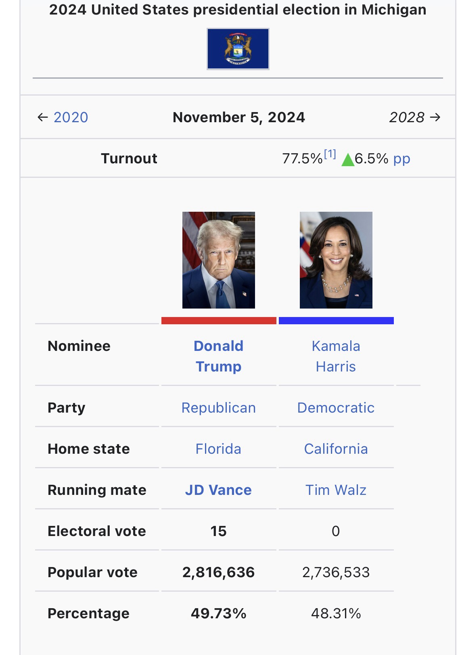This screenshot has height=655, width=458.
Task: Open the Tim Walz running mate link
Action: (336, 490)
